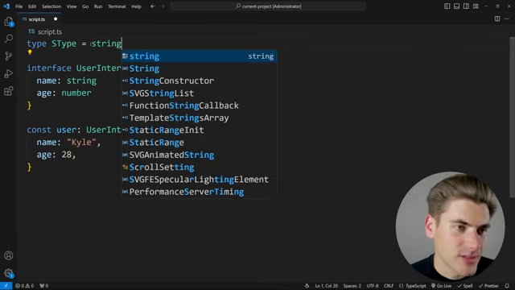Open the Selection menu
The height and width of the screenshot is (290, 515).
pyautogui.click(x=51, y=6)
